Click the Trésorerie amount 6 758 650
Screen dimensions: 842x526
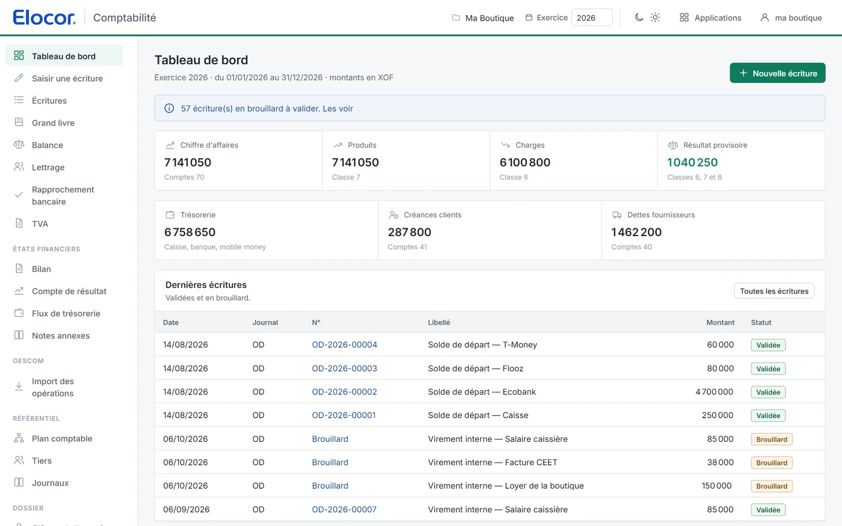[x=190, y=232]
